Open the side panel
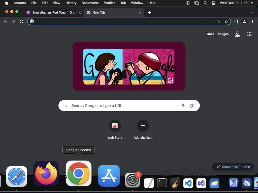The image size is (258, 193). tap(236, 21)
